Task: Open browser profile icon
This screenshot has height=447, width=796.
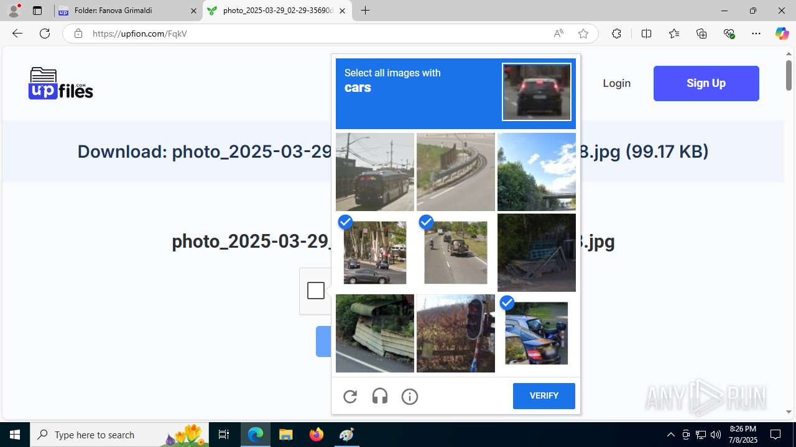Action: click(14, 11)
